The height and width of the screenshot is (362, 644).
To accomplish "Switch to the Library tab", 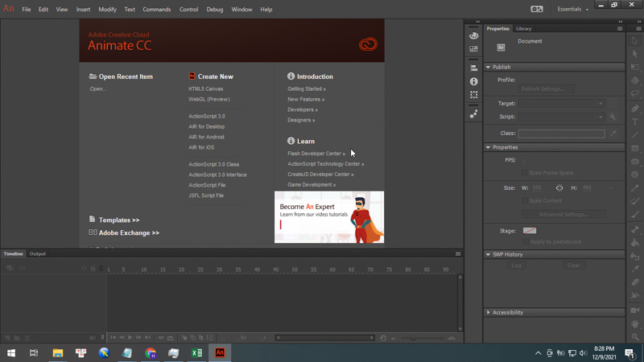I will click(x=523, y=28).
